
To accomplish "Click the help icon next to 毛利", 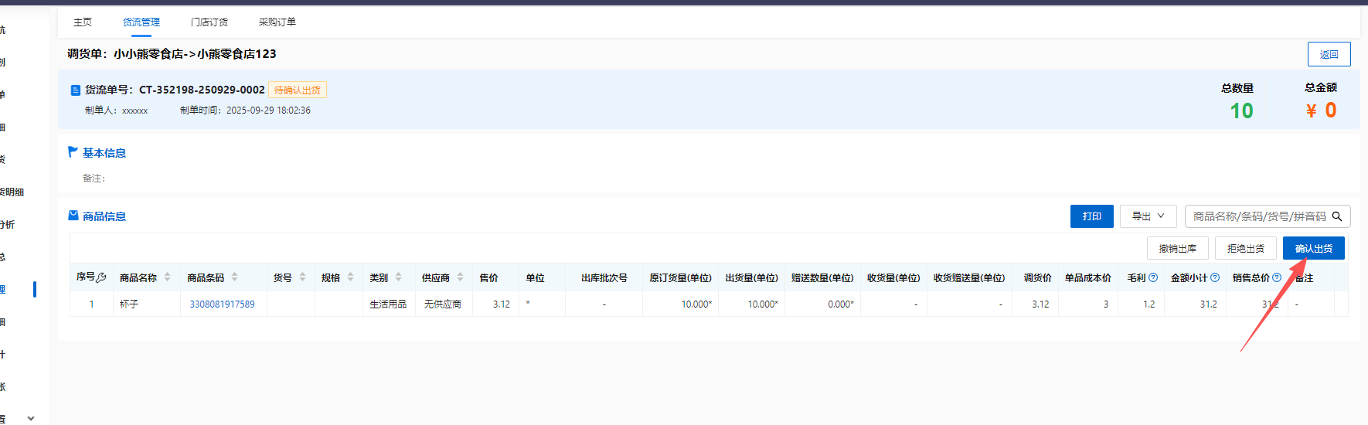I will pos(1153,277).
